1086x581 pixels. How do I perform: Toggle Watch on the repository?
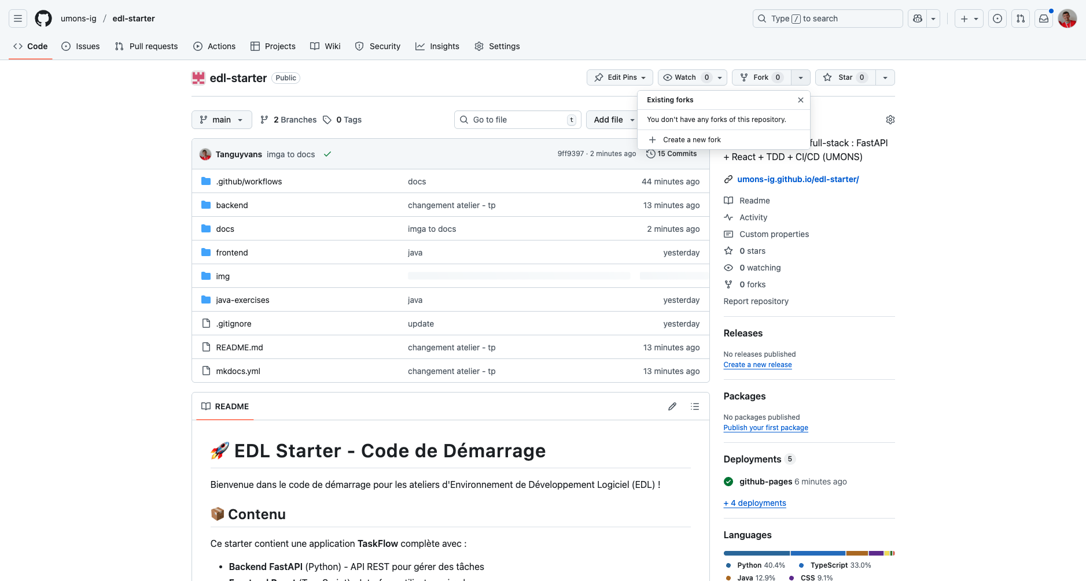click(x=686, y=77)
